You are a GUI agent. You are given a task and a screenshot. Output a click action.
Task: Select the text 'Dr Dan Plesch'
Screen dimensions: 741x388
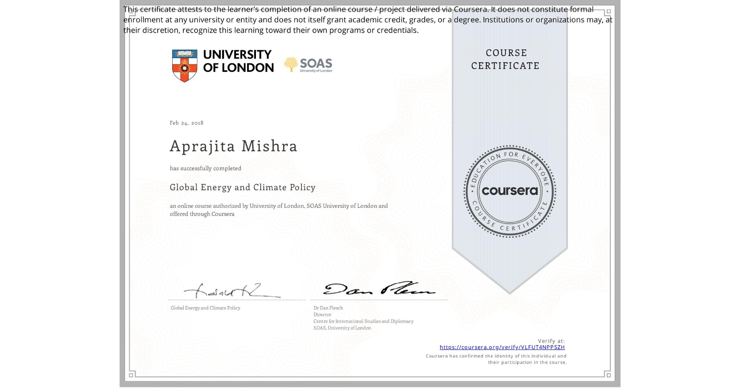click(x=328, y=308)
